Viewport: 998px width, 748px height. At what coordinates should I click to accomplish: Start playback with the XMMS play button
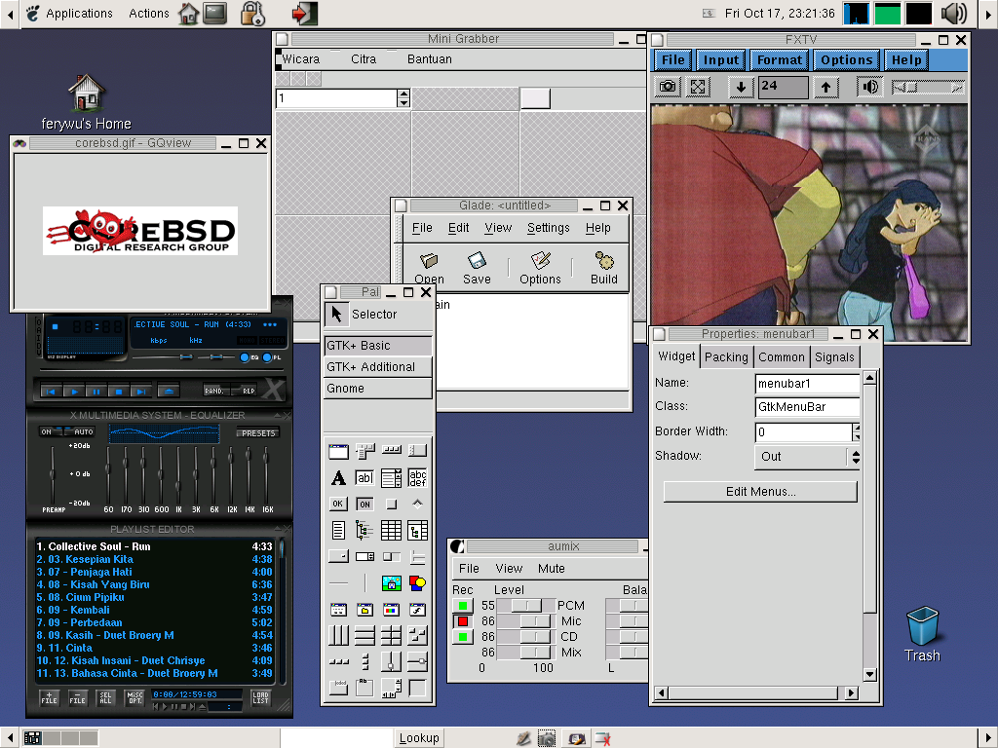pos(74,392)
